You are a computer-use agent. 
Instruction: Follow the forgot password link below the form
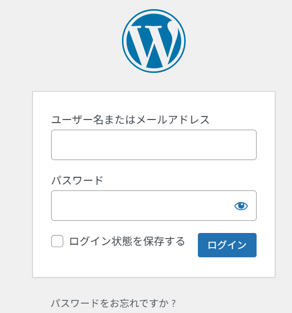click(x=113, y=303)
